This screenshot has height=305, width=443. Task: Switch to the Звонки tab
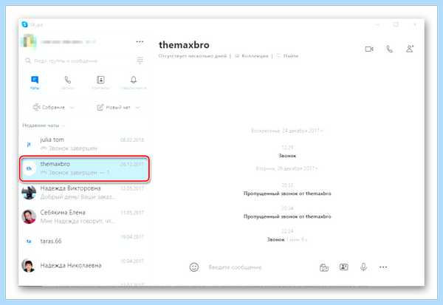click(67, 83)
